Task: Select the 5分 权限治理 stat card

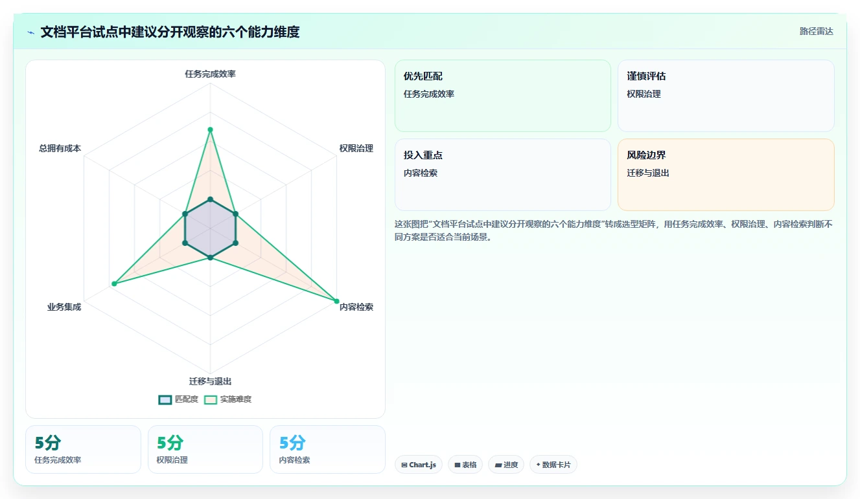Action: pos(205,449)
